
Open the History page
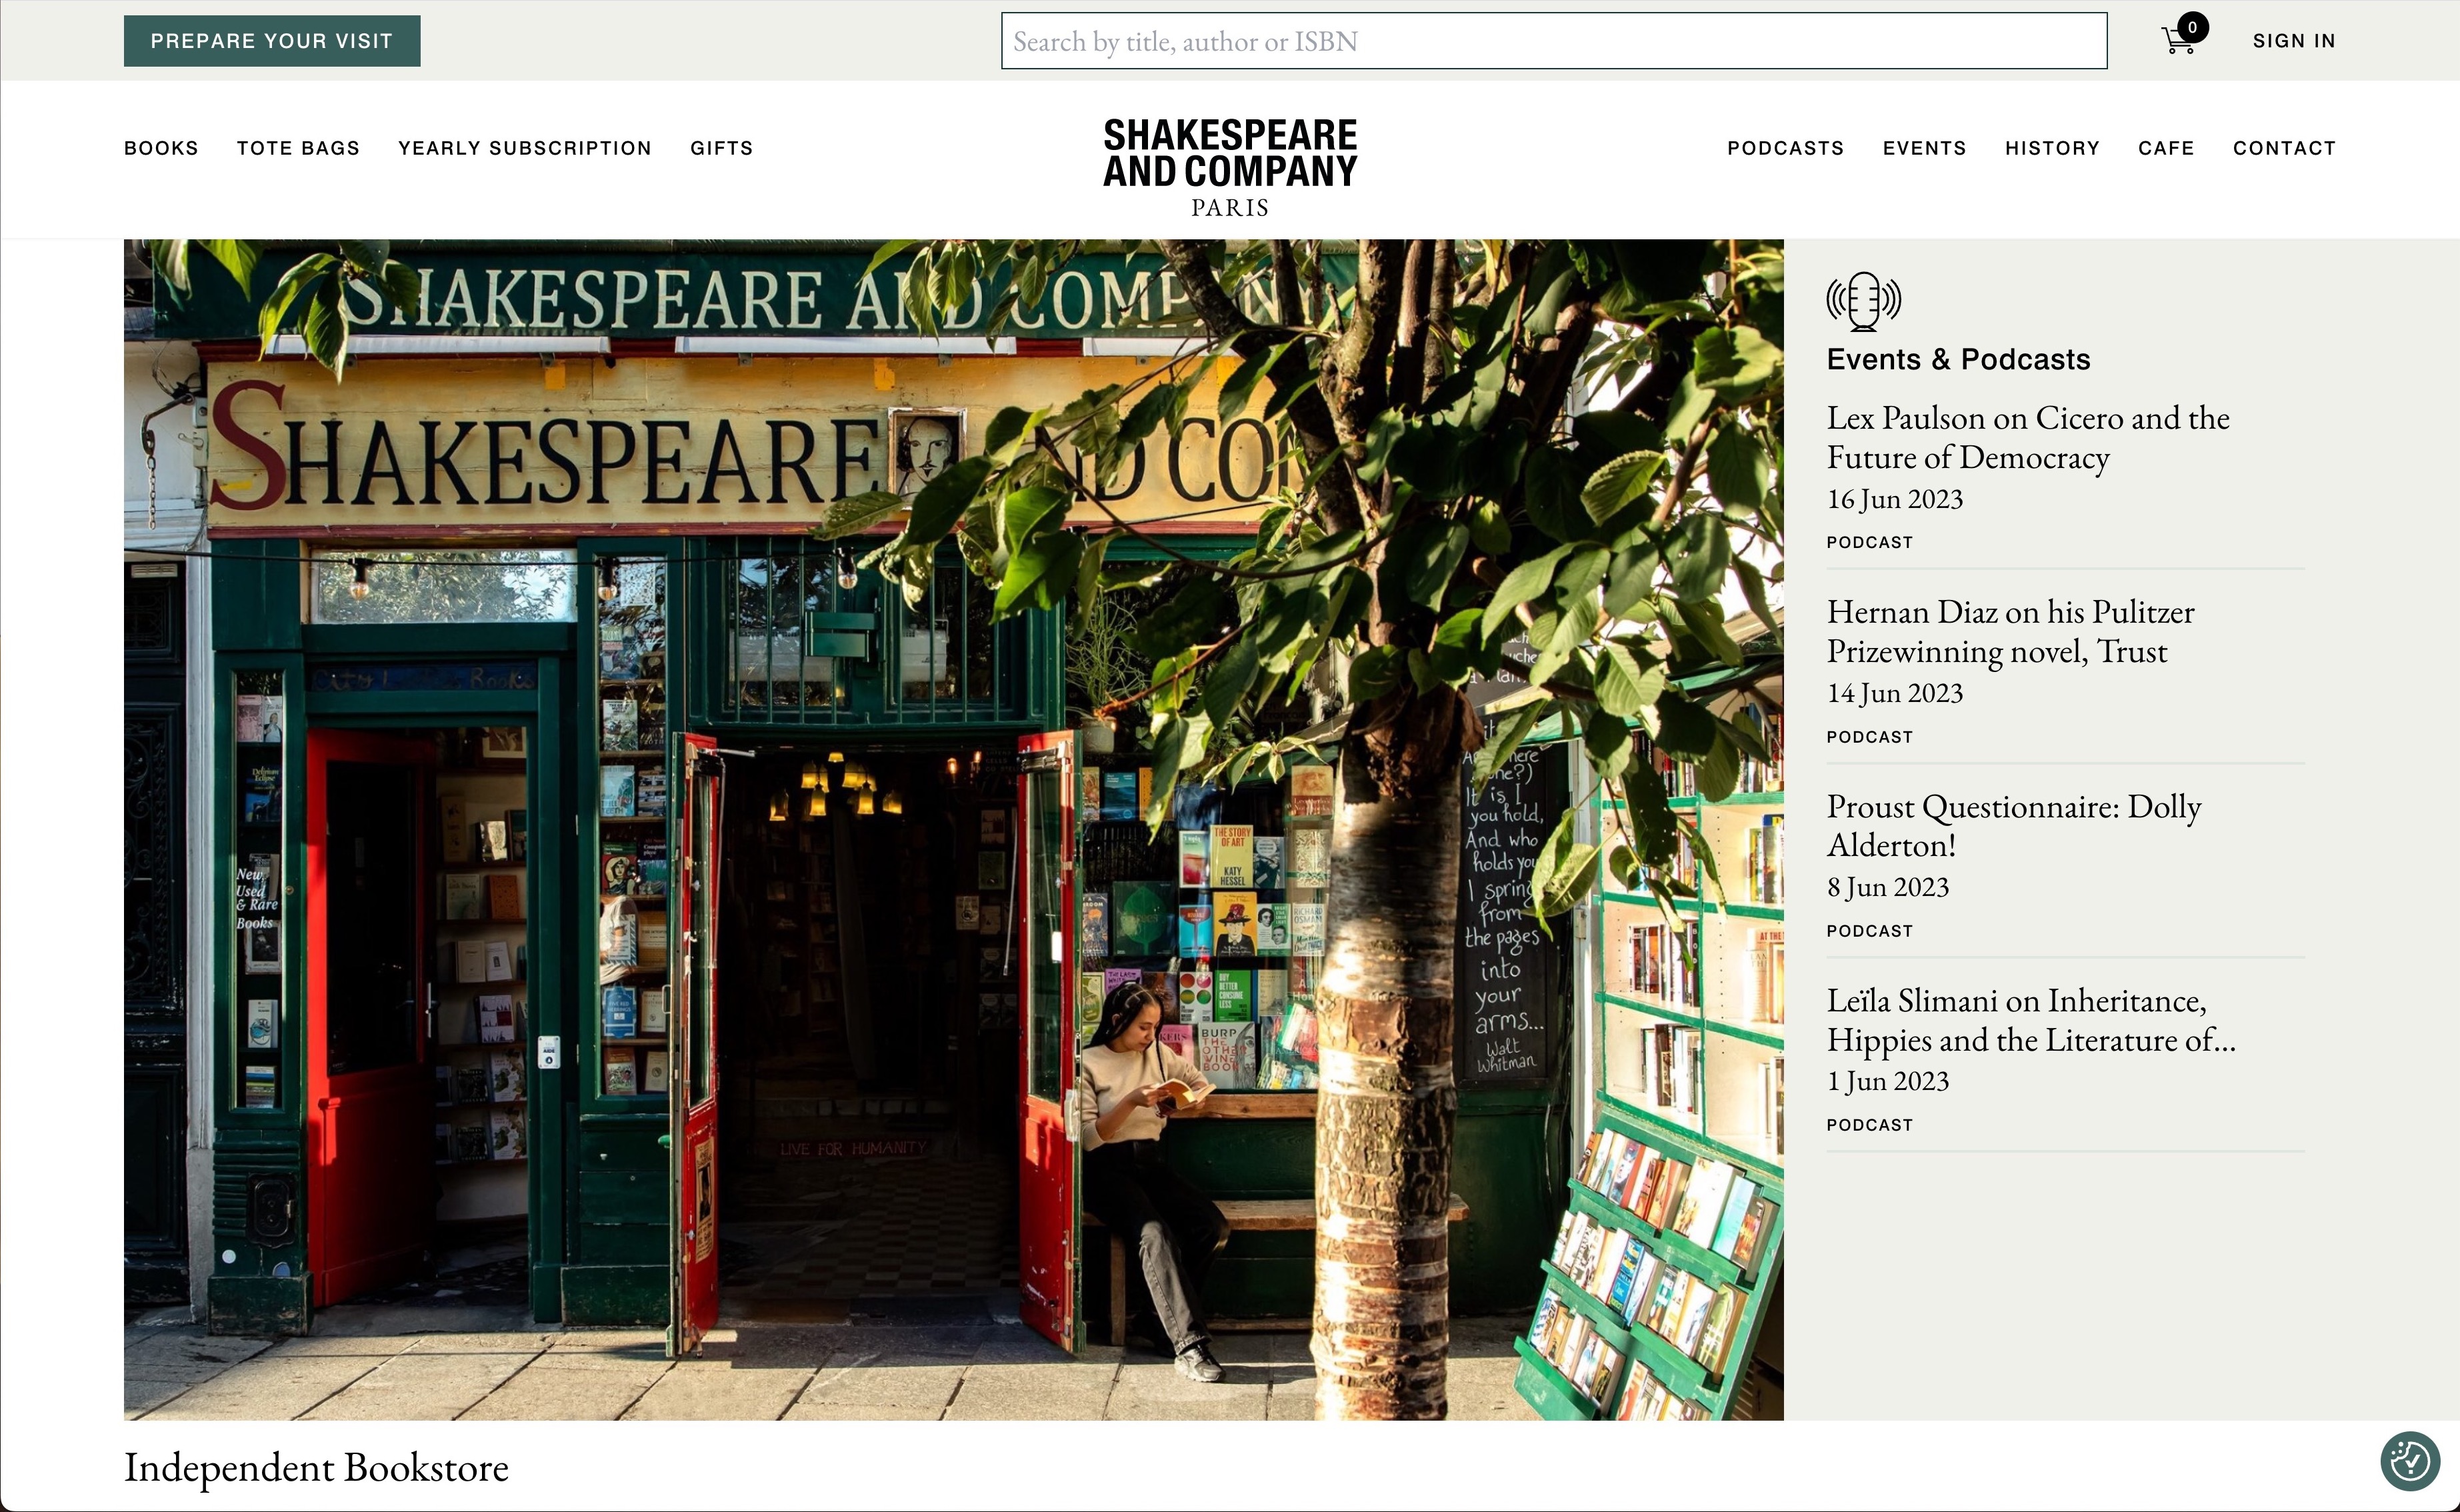tap(2052, 148)
